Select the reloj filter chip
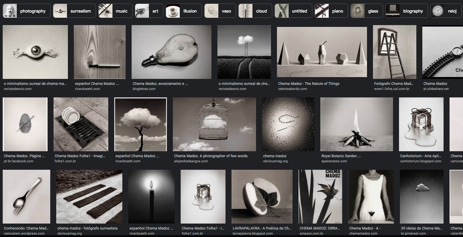Viewport: 463px width, 237px height. coord(446,11)
